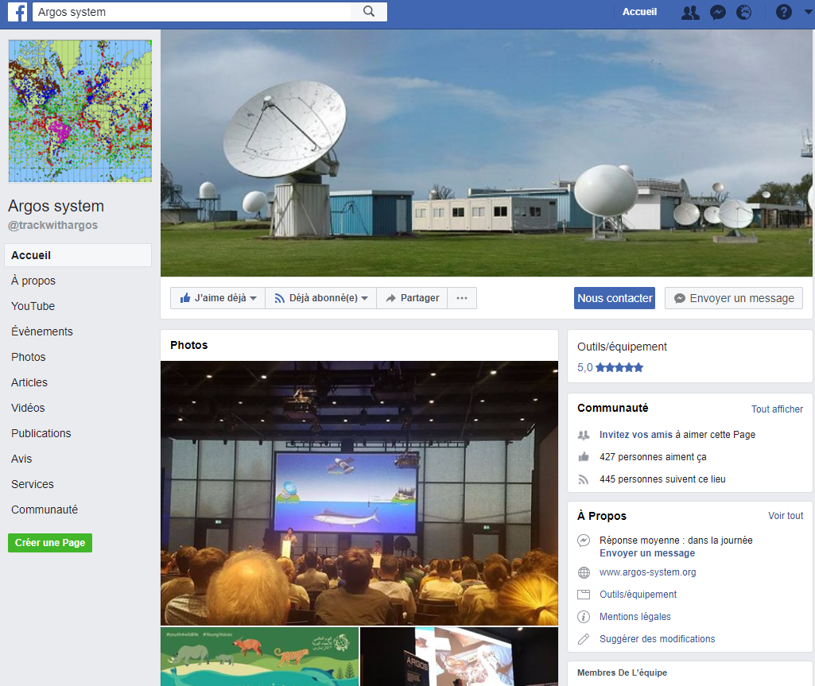815x686 pixels.
Task: Click the globe icon beside website link
Action: pos(584,572)
